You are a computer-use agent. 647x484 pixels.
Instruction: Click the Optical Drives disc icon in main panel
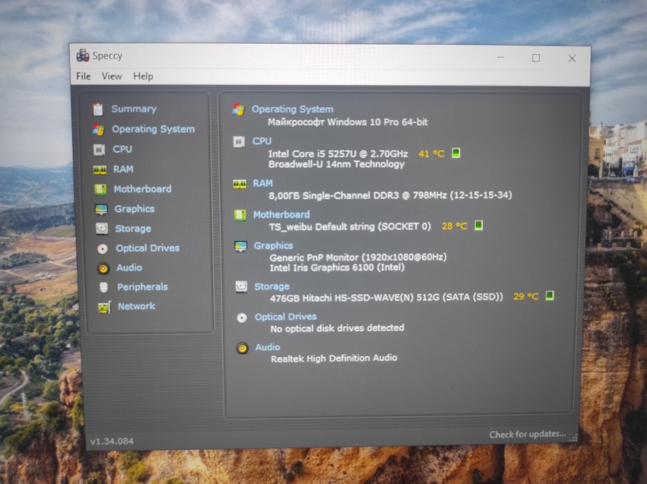(x=242, y=317)
